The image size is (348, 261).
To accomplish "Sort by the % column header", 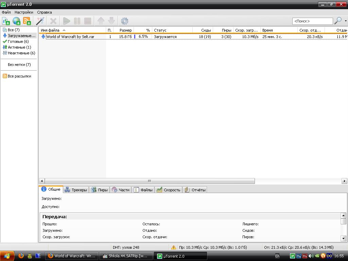I will (x=143, y=30).
